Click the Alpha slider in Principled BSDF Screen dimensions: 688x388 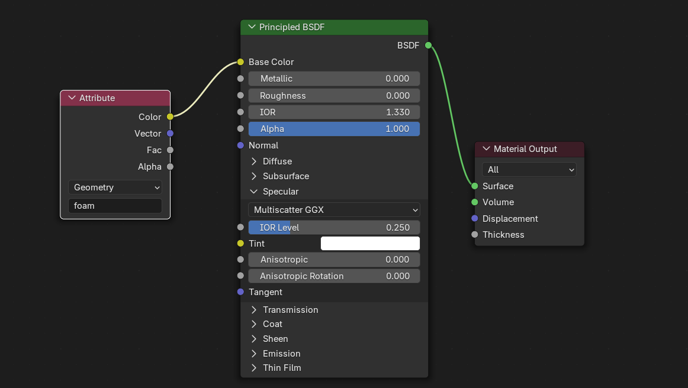[x=334, y=129]
